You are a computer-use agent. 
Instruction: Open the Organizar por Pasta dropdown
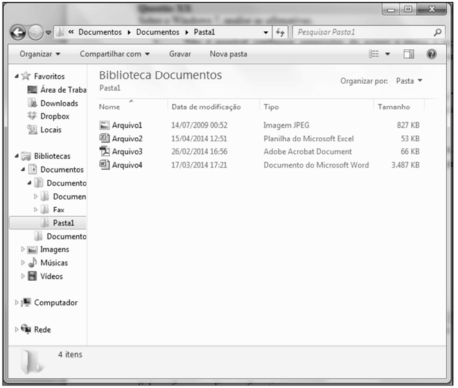tap(409, 81)
